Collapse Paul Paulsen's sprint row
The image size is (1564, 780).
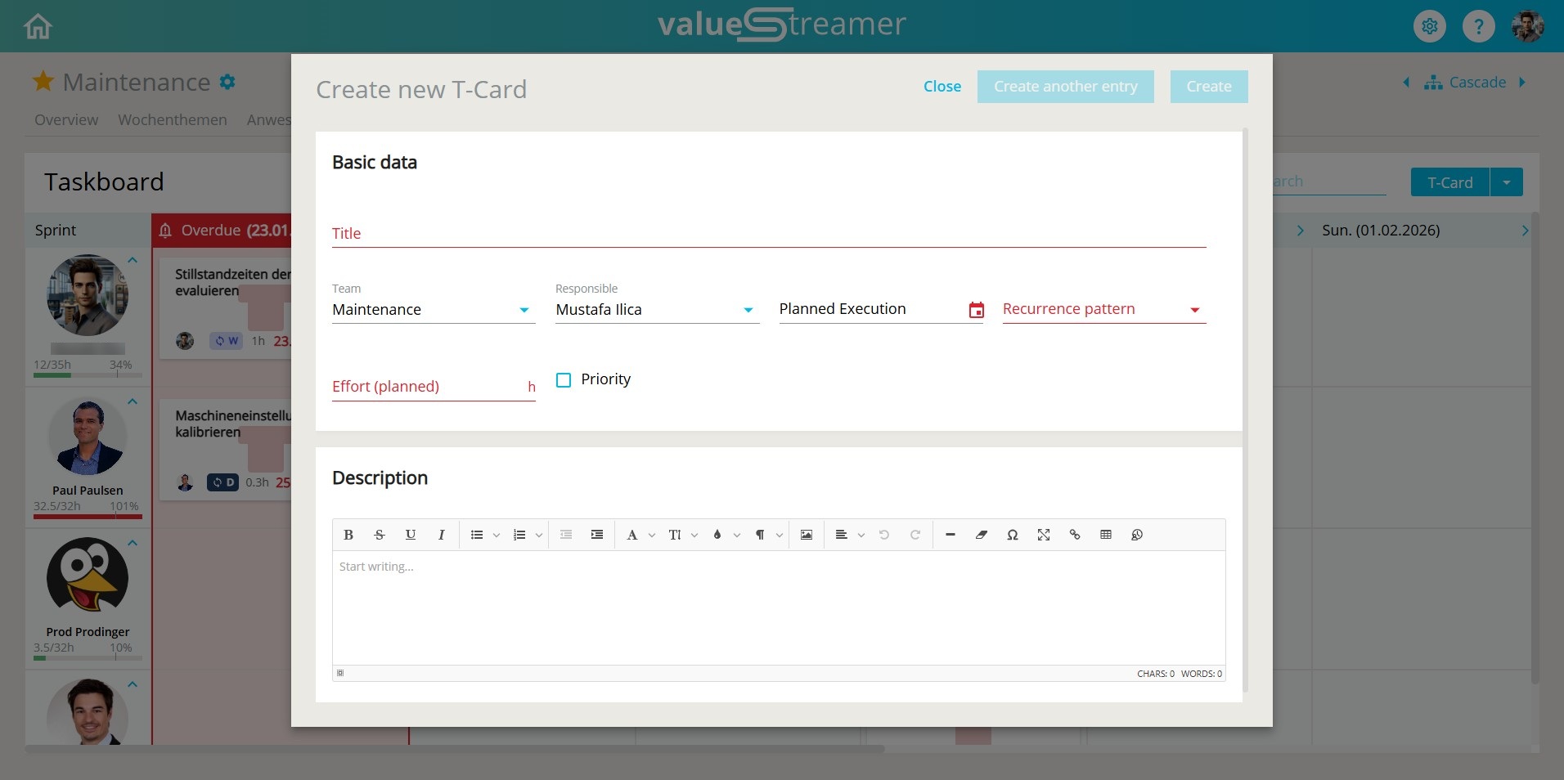click(x=133, y=401)
